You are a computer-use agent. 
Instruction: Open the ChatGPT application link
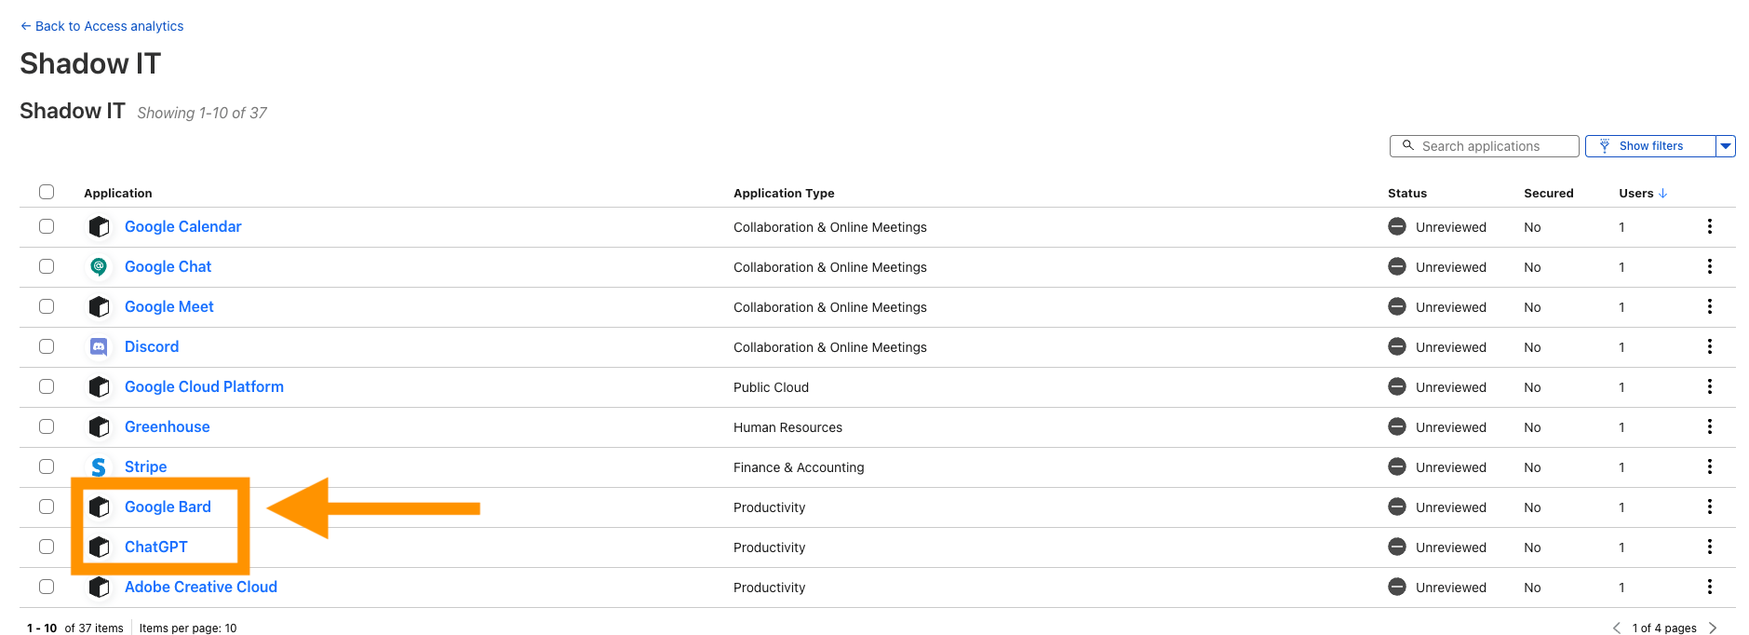point(156,547)
